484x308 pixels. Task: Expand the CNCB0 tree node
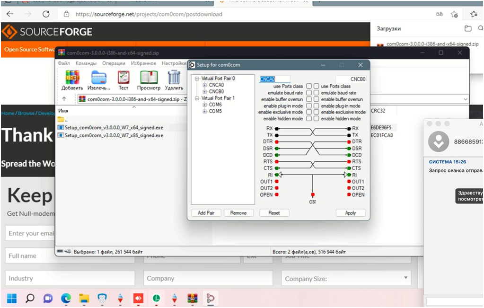(x=204, y=92)
